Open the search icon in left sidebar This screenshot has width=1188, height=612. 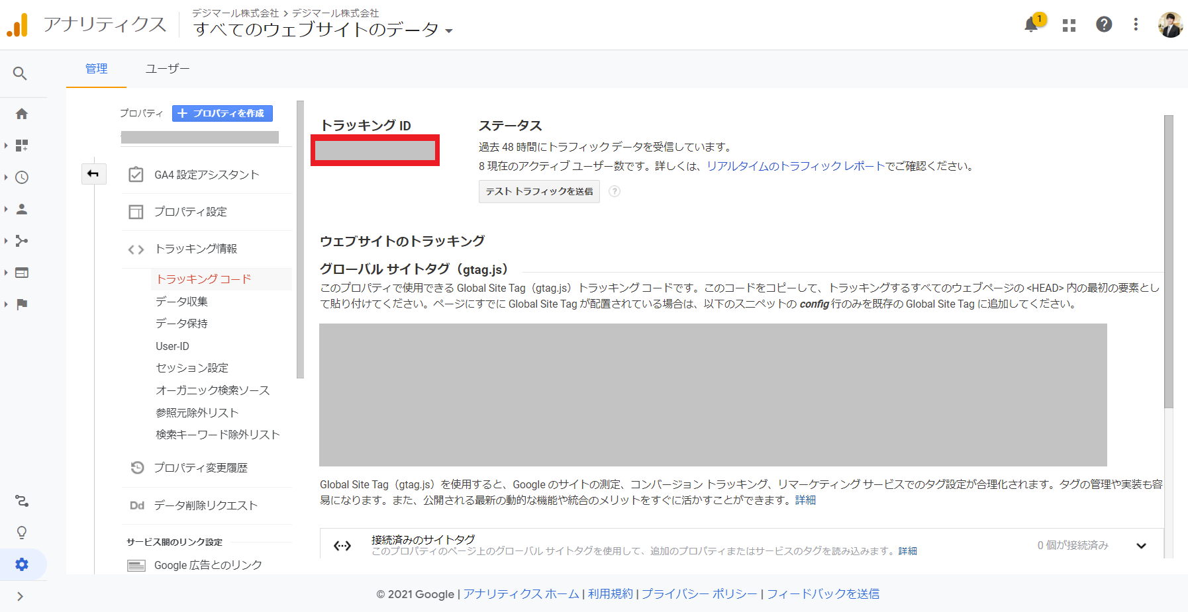[20, 73]
